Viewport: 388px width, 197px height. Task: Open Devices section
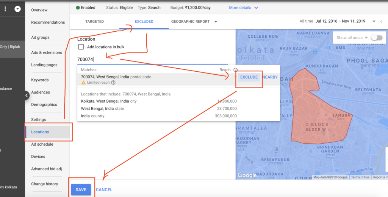pyautogui.click(x=38, y=157)
